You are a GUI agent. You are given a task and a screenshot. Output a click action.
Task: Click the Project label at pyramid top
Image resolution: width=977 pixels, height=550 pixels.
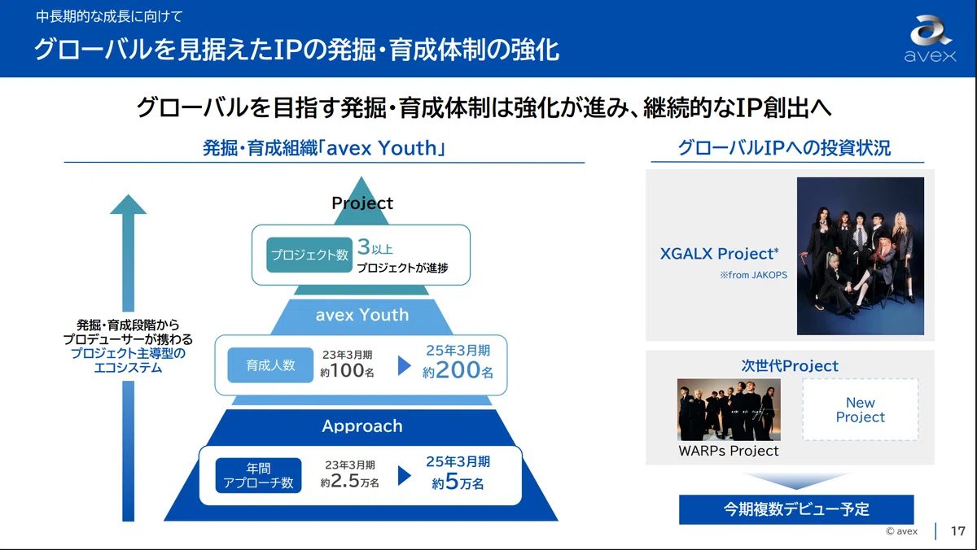(362, 203)
